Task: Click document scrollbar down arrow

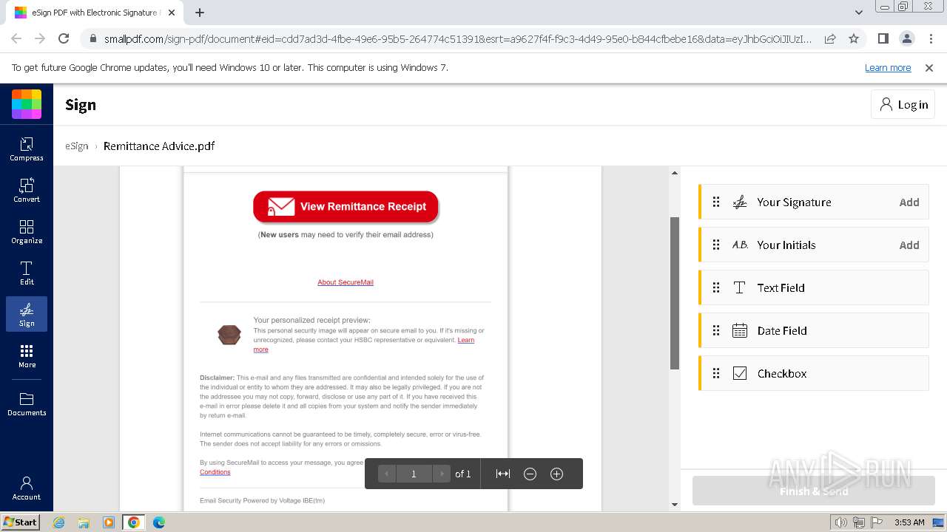Action: (x=674, y=505)
